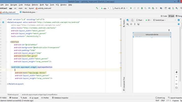The image size is (182, 102).
Task: Open the Build tool window
Action: [24, 98]
